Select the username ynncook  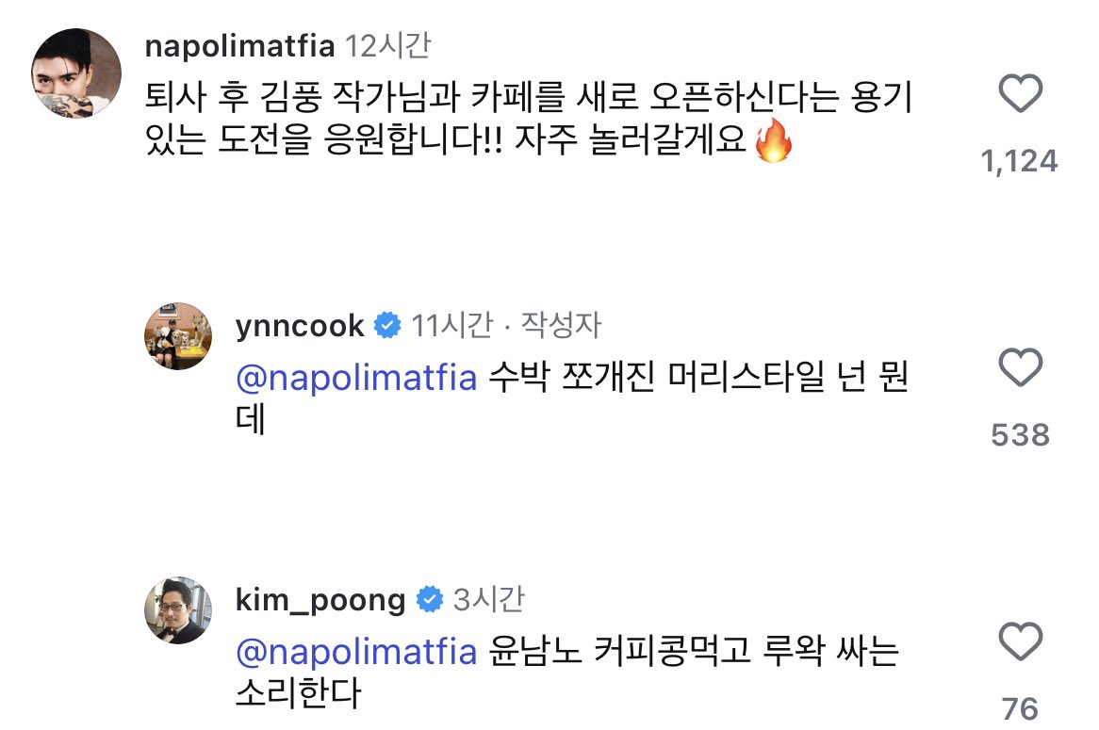click(x=298, y=325)
